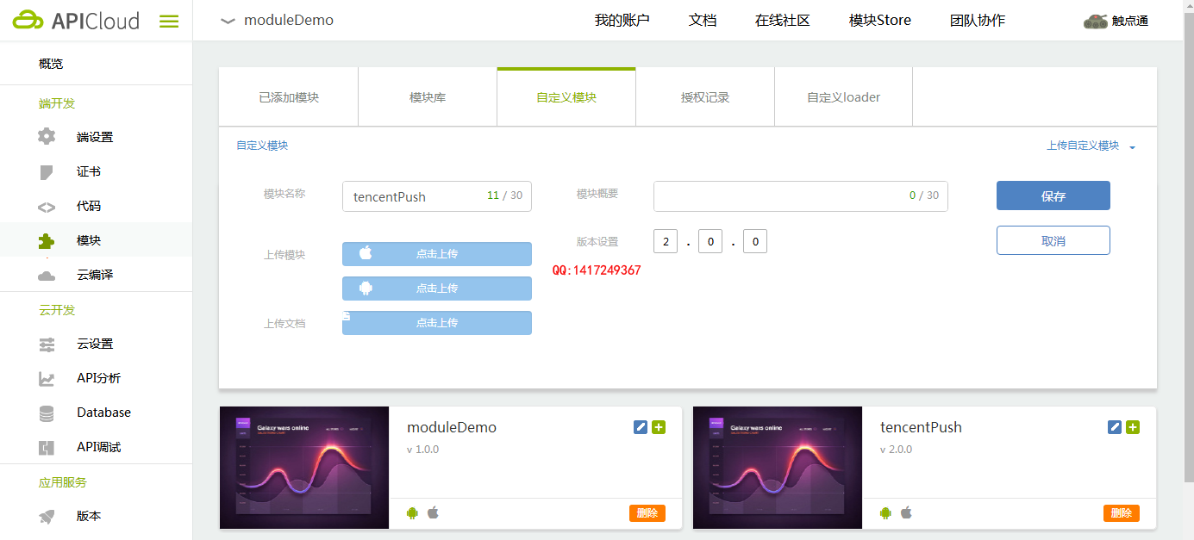The image size is (1194, 540).
Task: Click the Android icon on moduleDemo card
Action: click(x=412, y=513)
